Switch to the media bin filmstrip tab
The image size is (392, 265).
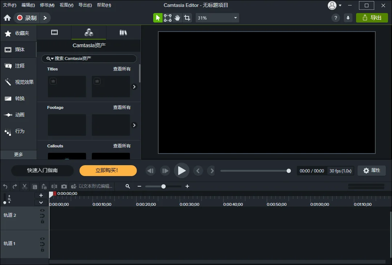[54, 33]
